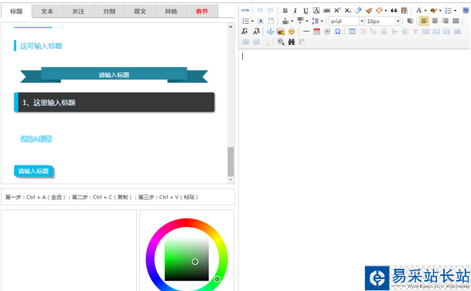This screenshot has height=291, width=471.
Task: Expand the highlight background color dropdown arrow
Action: (x=440, y=10)
